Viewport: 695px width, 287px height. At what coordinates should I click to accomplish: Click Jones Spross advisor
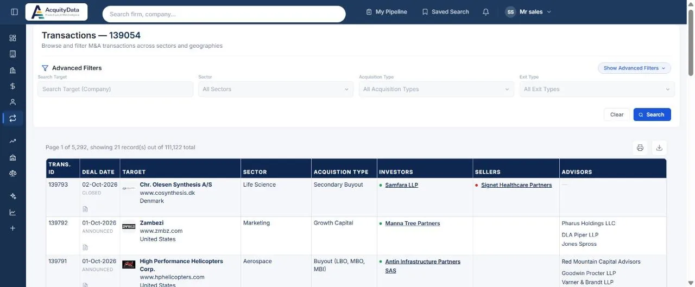579,244
